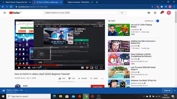Image resolution: width=177 pixels, height=99 pixels.
Task: Open the Chrome extensions puzzle icon
Action: (x=162, y=7)
